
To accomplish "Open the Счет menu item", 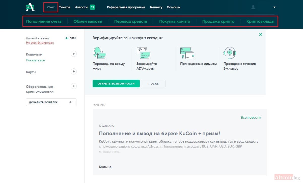I will (51, 7).
